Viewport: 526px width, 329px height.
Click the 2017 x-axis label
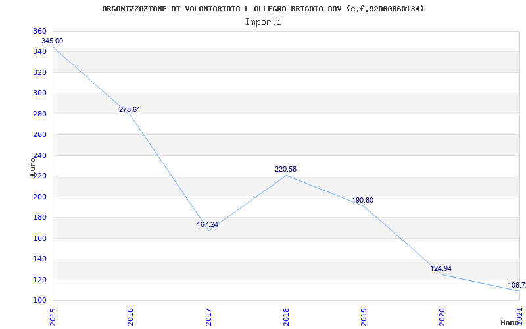pyautogui.click(x=208, y=316)
